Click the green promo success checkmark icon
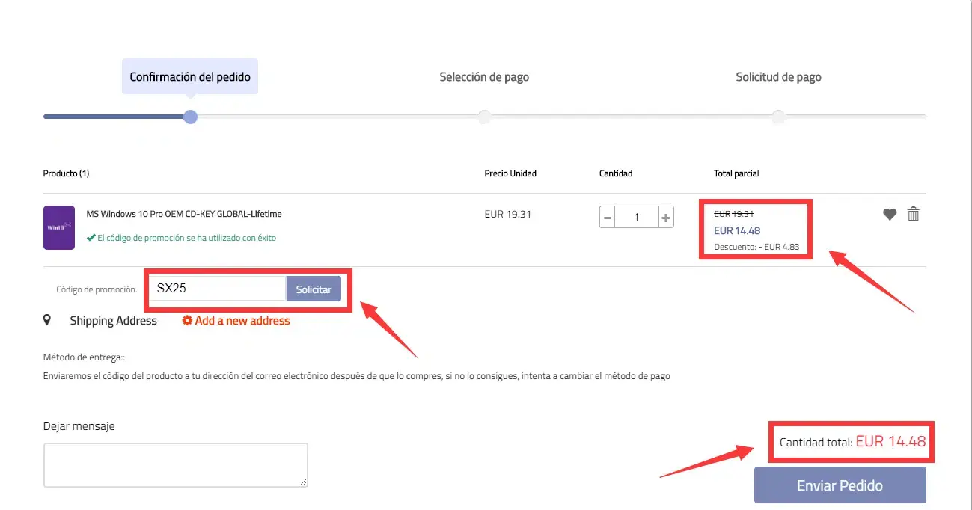 pyautogui.click(x=91, y=238)
